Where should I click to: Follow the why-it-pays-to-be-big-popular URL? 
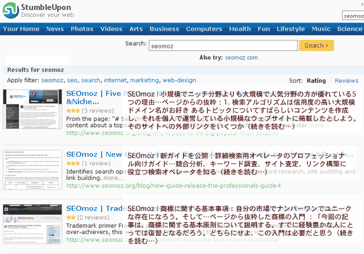(x=172, y=133)
